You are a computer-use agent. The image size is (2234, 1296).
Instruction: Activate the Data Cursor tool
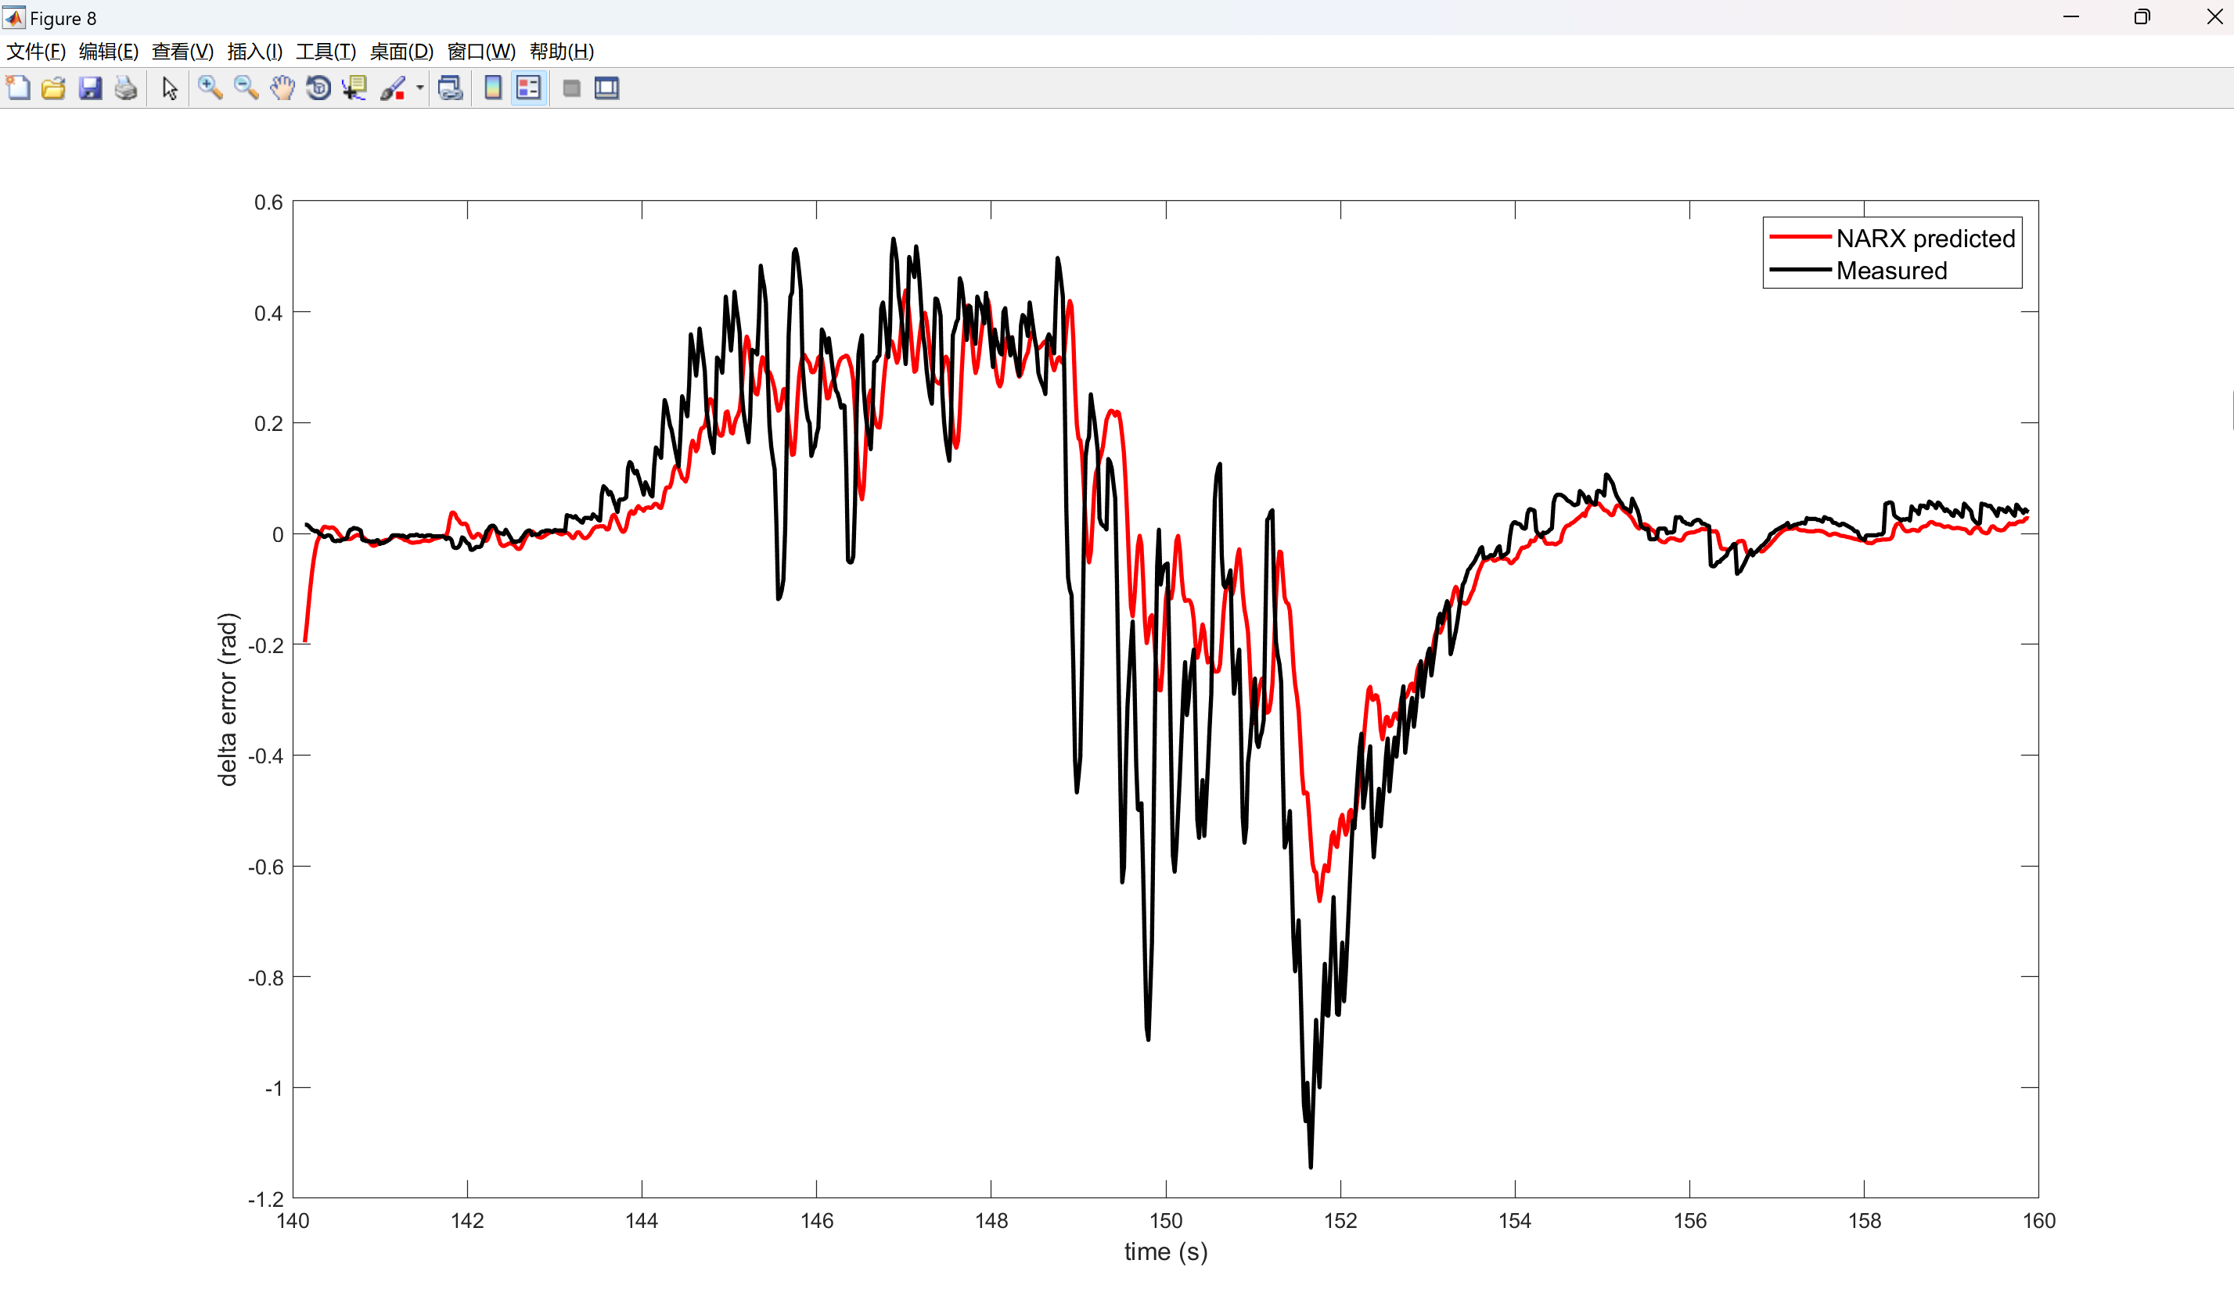pyautogui.click(x=354, y=88)
